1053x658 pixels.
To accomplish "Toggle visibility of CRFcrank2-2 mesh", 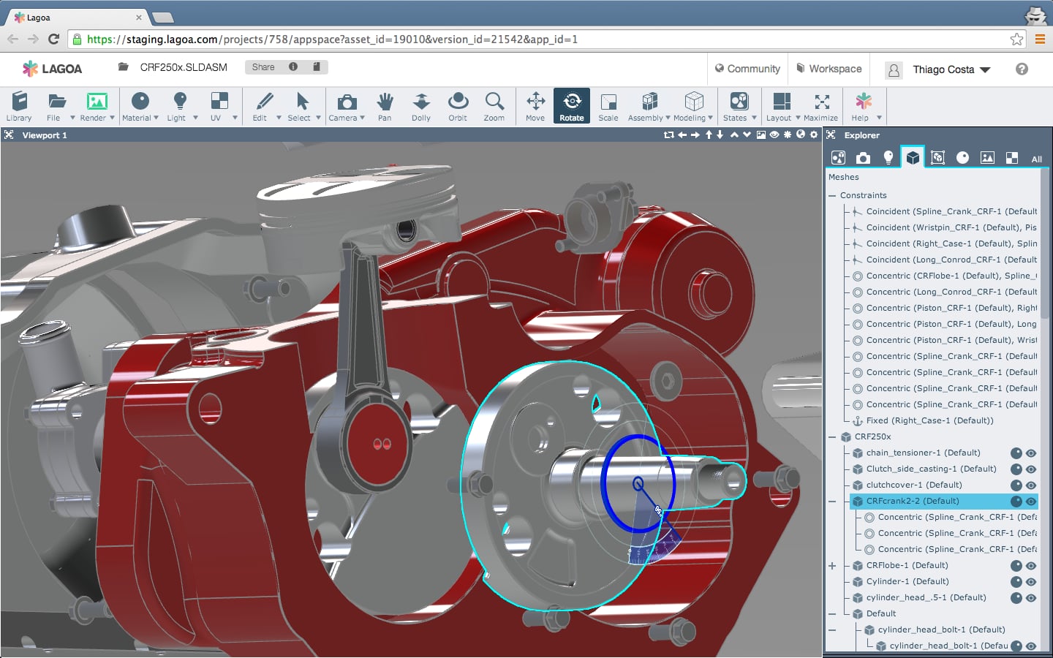I will pos(1031,502).
